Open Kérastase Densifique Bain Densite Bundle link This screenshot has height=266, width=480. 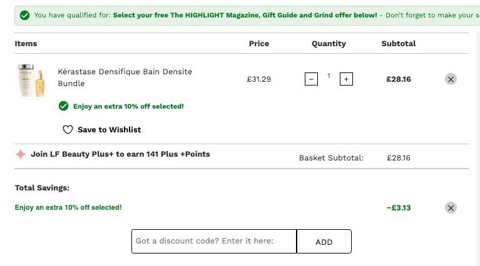pos(125,77)
